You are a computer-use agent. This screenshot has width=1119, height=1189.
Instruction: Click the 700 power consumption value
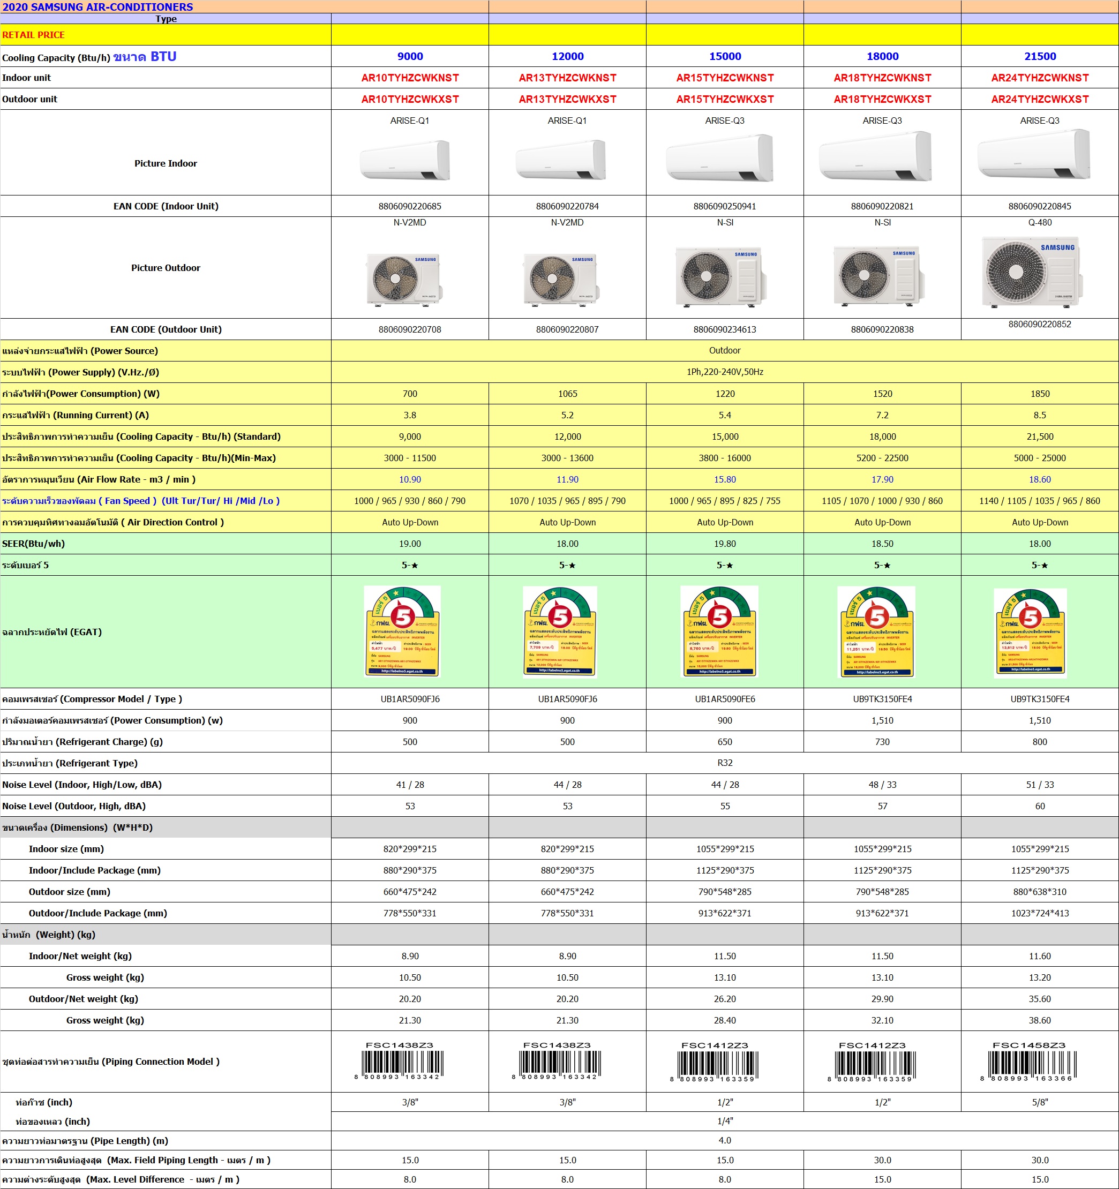point(410,394)
